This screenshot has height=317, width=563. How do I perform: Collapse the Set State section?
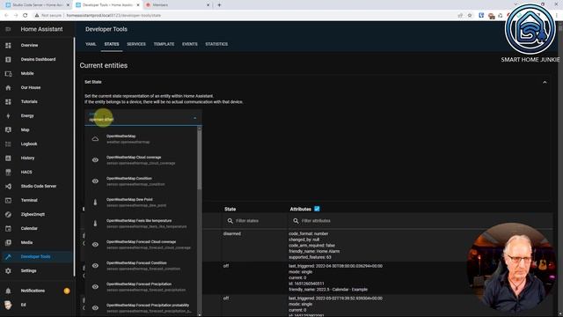point(545,82)
